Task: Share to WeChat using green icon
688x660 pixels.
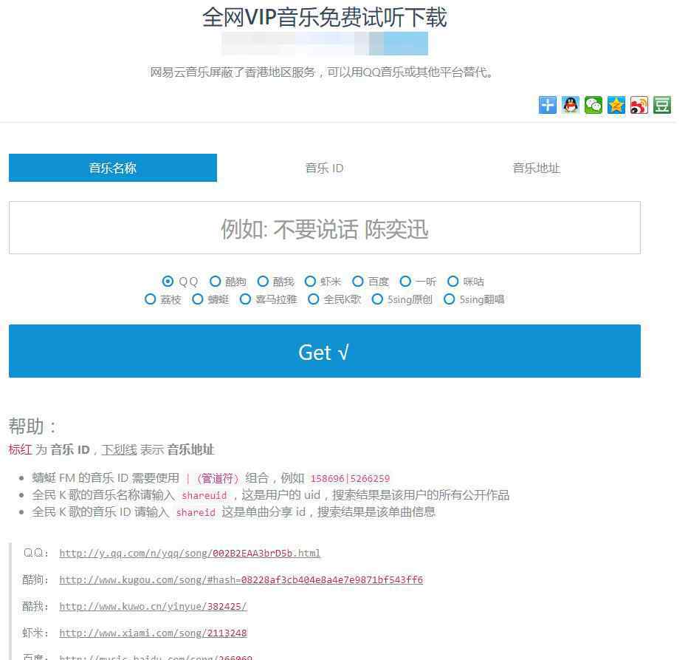Action: (x=594, y=105)
